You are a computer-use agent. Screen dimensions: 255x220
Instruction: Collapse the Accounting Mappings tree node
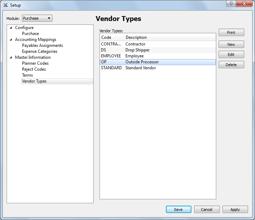tap(11, 40)
